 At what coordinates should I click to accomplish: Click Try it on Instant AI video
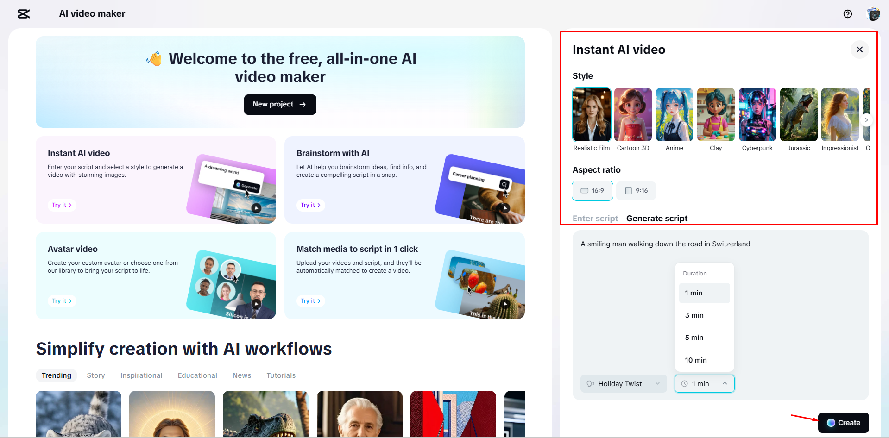click(x=62, y=205)
